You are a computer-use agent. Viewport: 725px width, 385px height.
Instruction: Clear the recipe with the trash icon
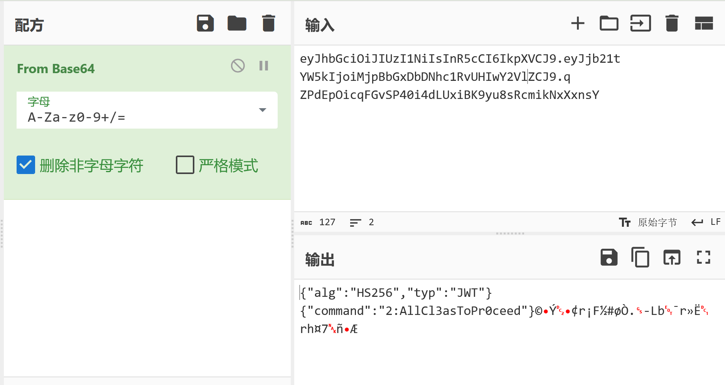(x=268, y=23)
